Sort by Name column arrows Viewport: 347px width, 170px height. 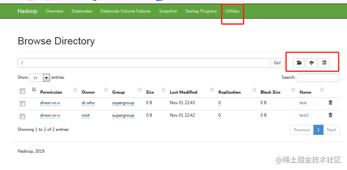click(322, 90)
